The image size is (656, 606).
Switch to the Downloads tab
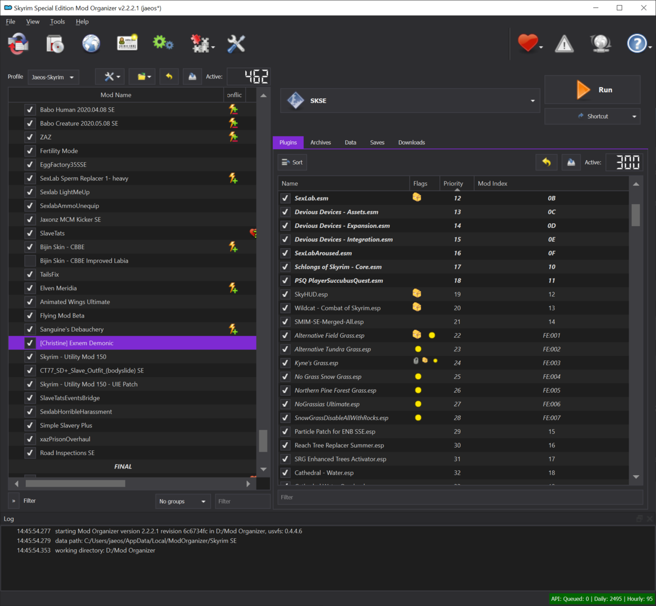coord(411,143)
